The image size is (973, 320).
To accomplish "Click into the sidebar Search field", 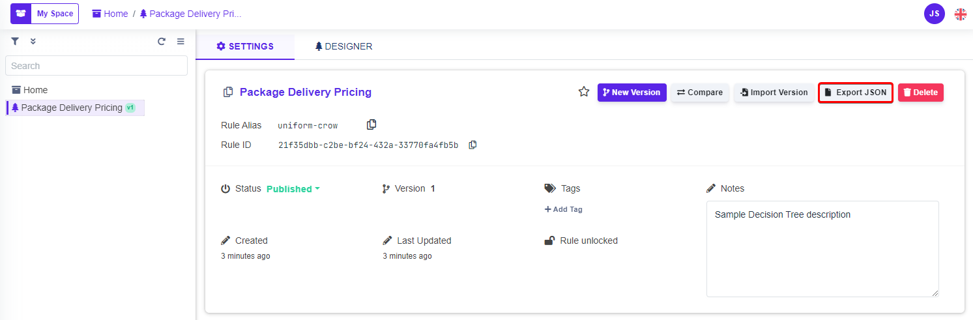I will click(x=96, y=66).
